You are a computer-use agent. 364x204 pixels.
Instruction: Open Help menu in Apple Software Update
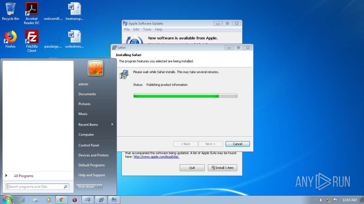click(x=159, y=29)
